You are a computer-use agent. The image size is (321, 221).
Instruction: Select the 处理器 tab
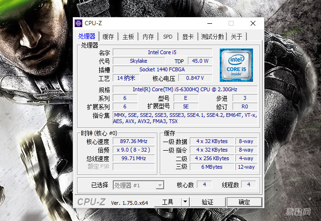click(x=87, y=36)
